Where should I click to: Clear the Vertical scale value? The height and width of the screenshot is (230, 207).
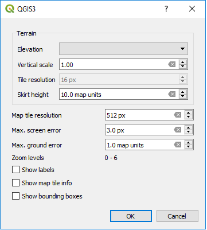172,64
